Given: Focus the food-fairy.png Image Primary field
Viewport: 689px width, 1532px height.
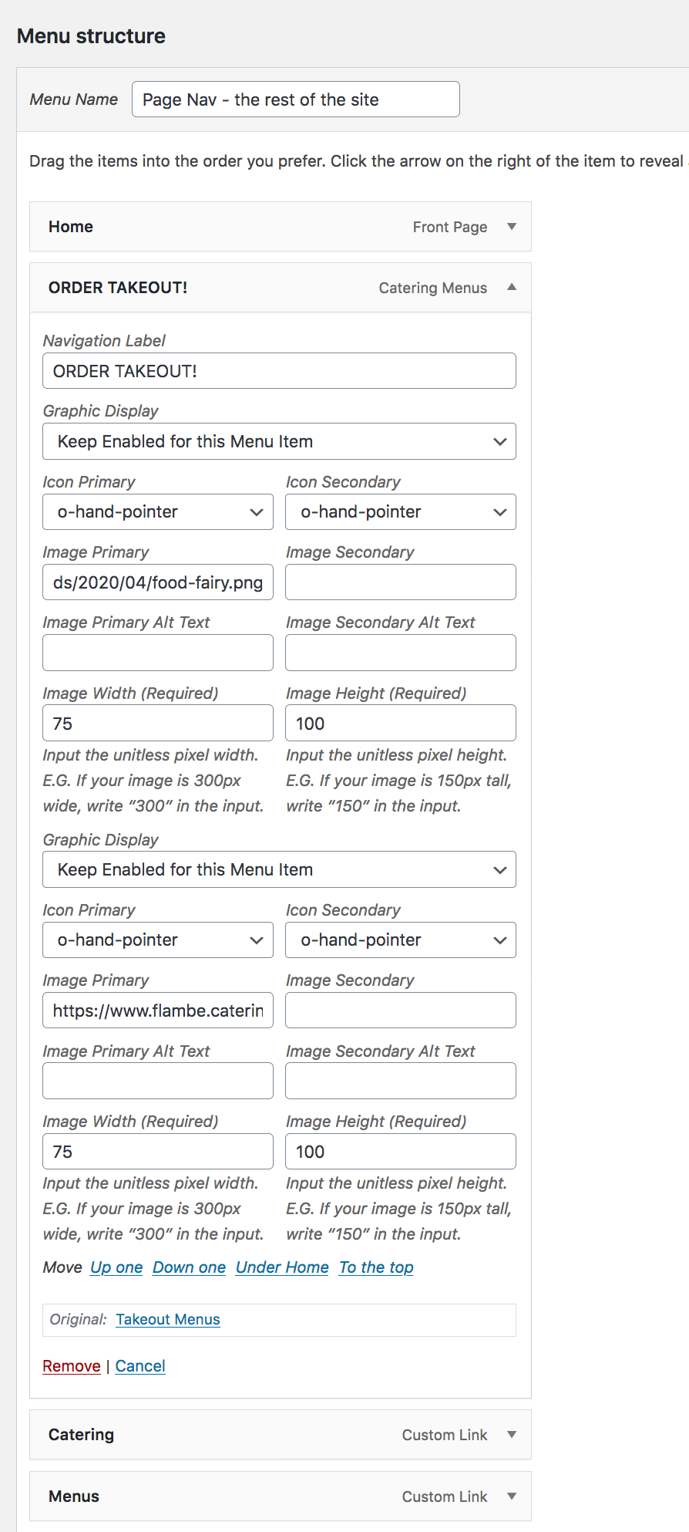Looking at the screenshot, I should click(x=158, y=582).
